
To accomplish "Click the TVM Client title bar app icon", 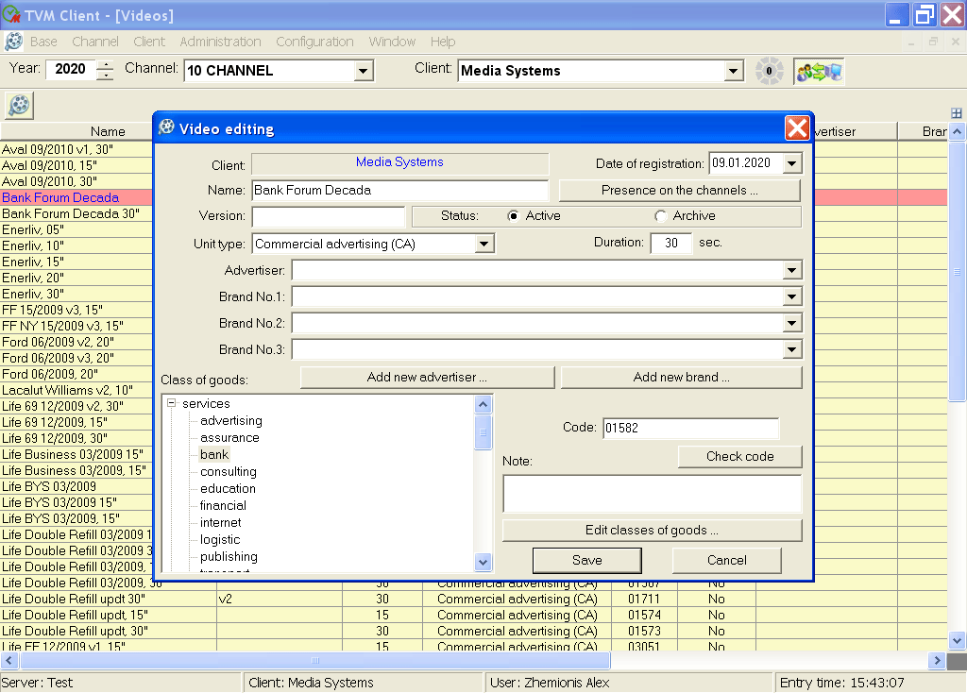I will pyautogui.click(x=11, y=15).
